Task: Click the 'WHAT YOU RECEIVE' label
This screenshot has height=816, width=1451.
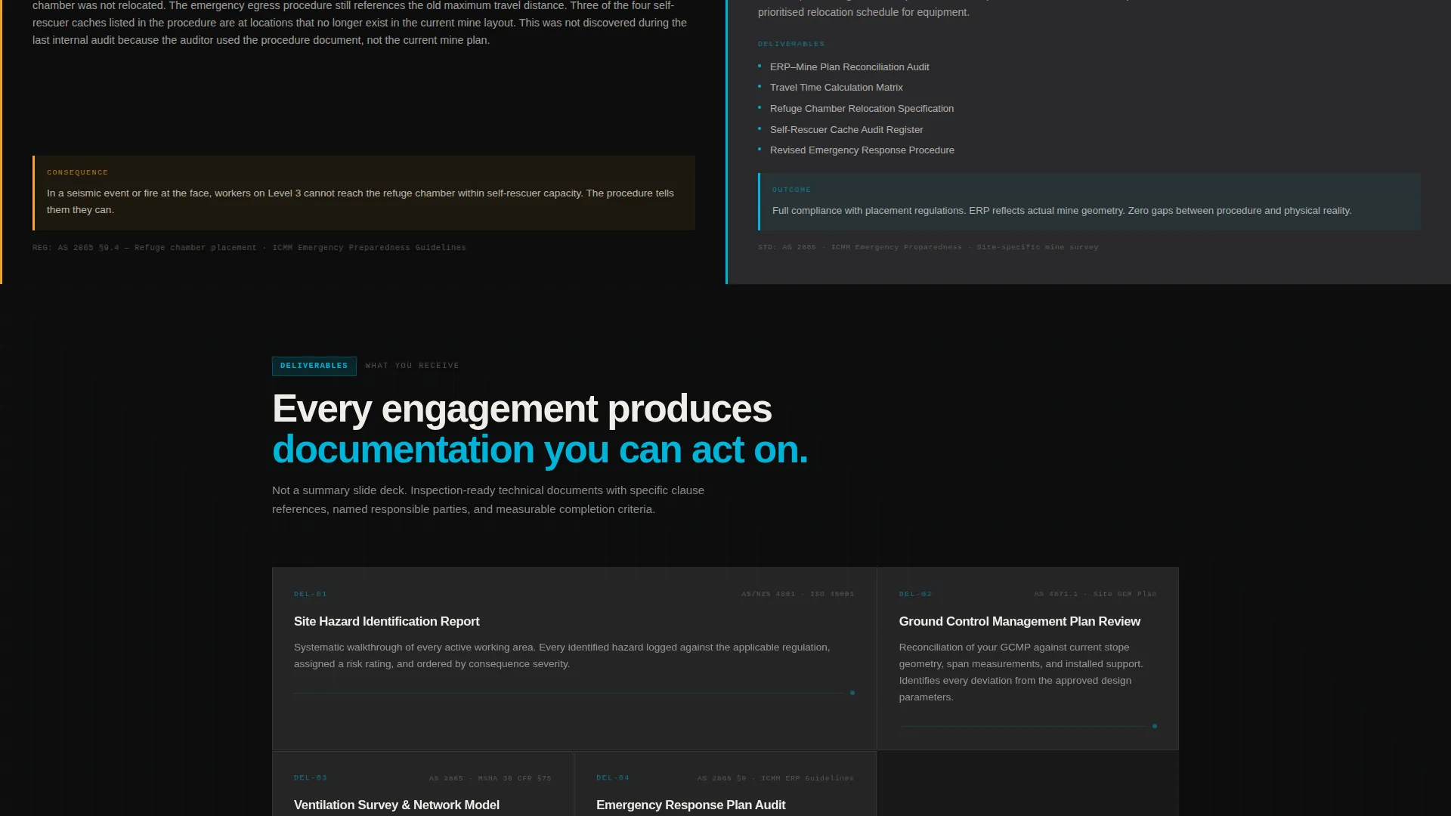Action: click(412, 366)
